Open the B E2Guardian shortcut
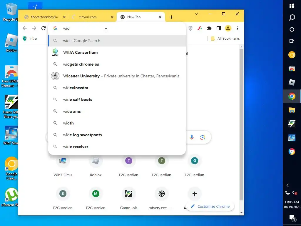This screenshot has height=226, width=301. point(63,199)
